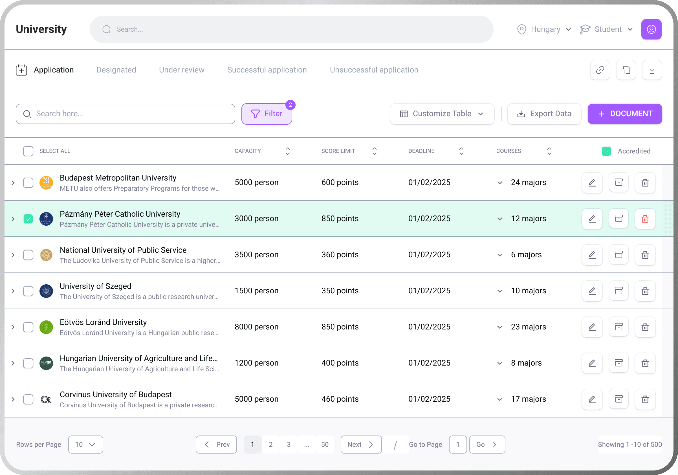678x475 pixels.
Task: Switch to the Under review tab
Action: tap(181, 70)
